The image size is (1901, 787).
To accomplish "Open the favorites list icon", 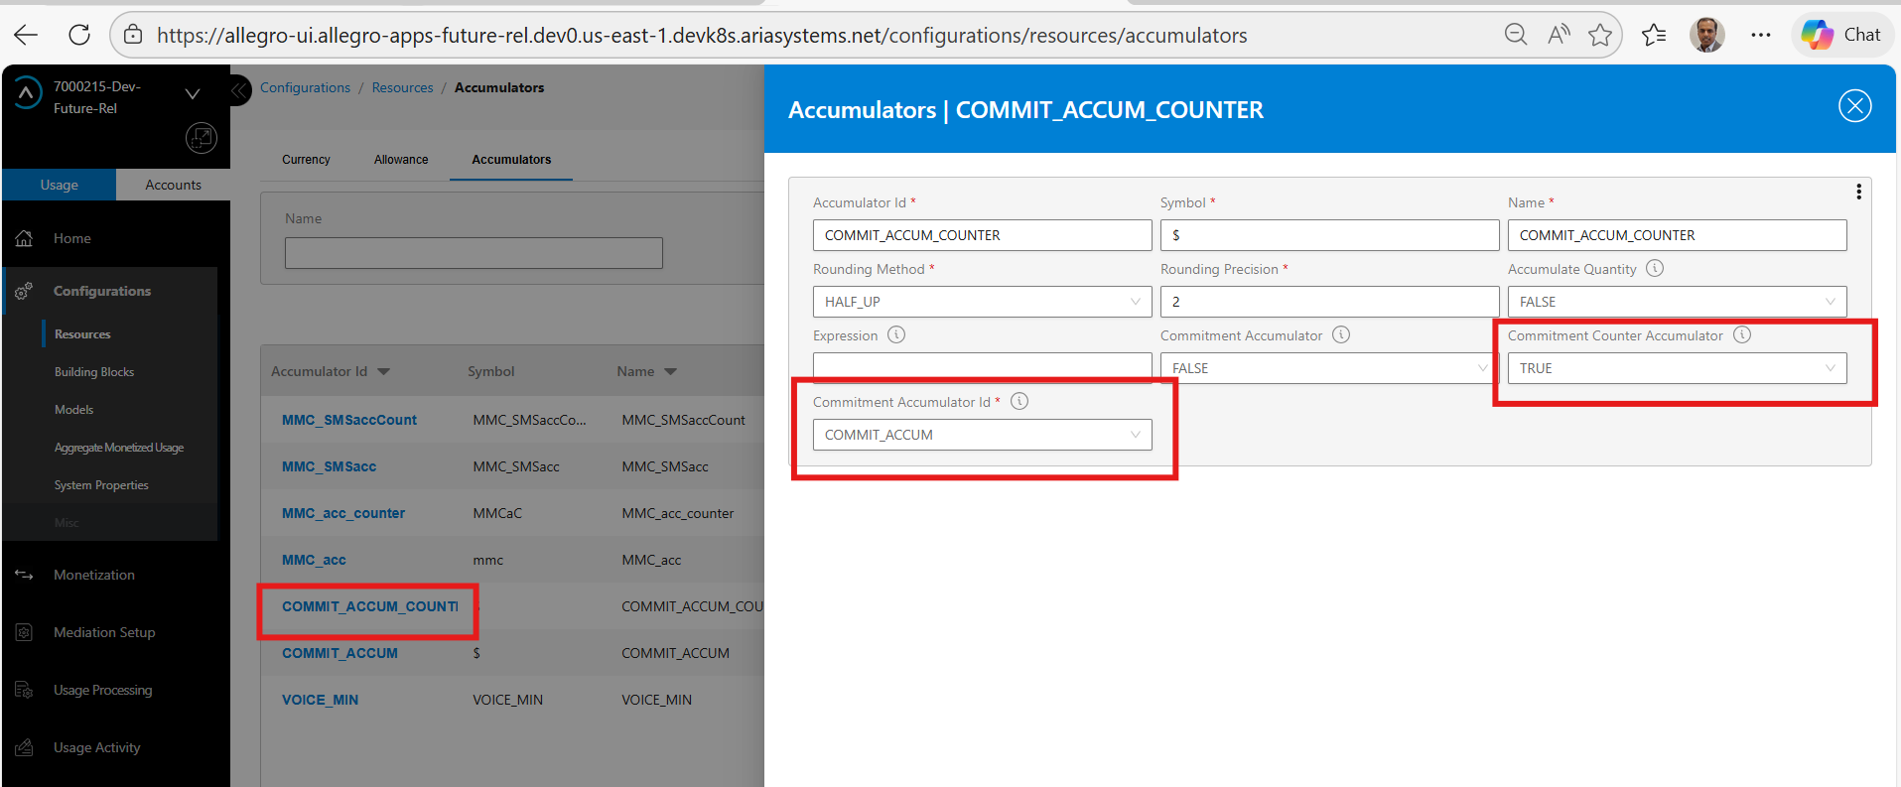I will coord(1654,36).
